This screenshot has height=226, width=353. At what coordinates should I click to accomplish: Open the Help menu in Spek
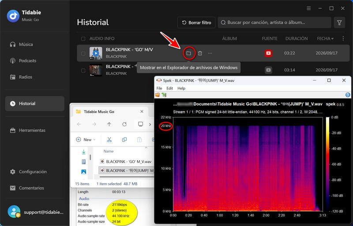coord(181,88)
